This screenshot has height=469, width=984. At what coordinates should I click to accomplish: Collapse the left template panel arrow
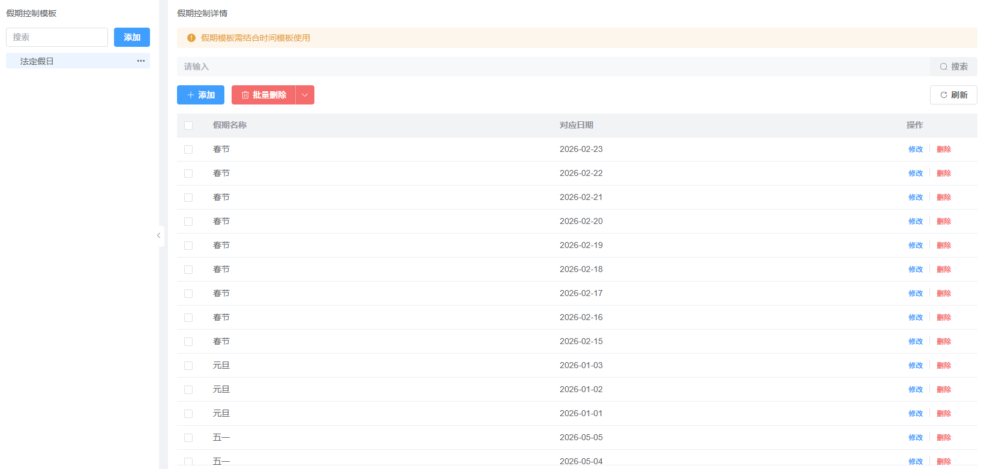point(159,235)
